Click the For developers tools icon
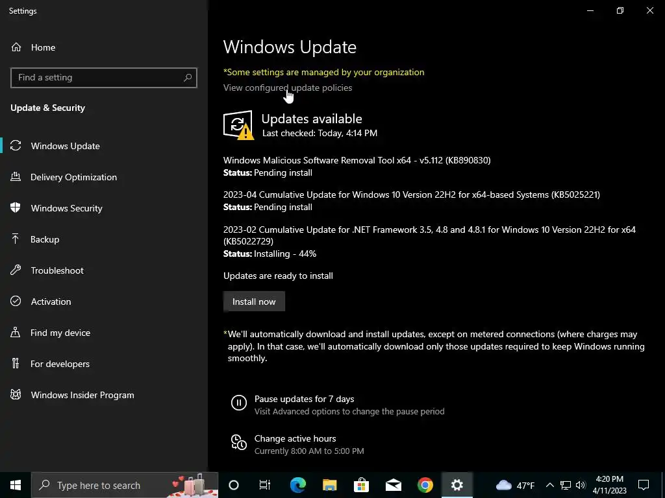This screenshot has height=498, width=665. coord(16,363)
